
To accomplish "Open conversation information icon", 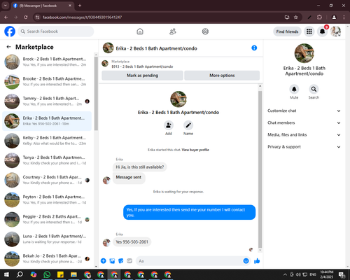I will 254,48.
